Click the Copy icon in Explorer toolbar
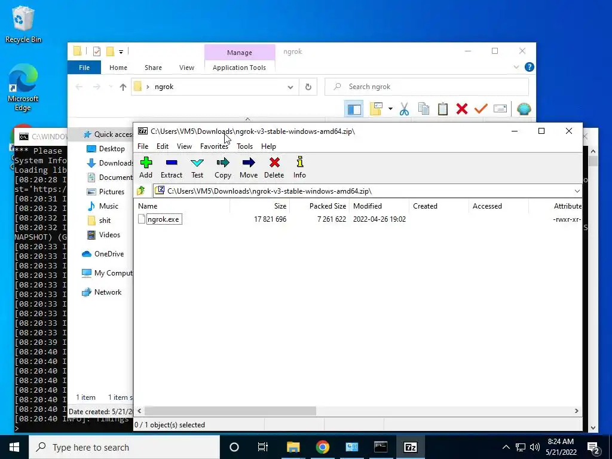Screen dimensions: 612x459 pyautogui.click(x=424, y=109)
